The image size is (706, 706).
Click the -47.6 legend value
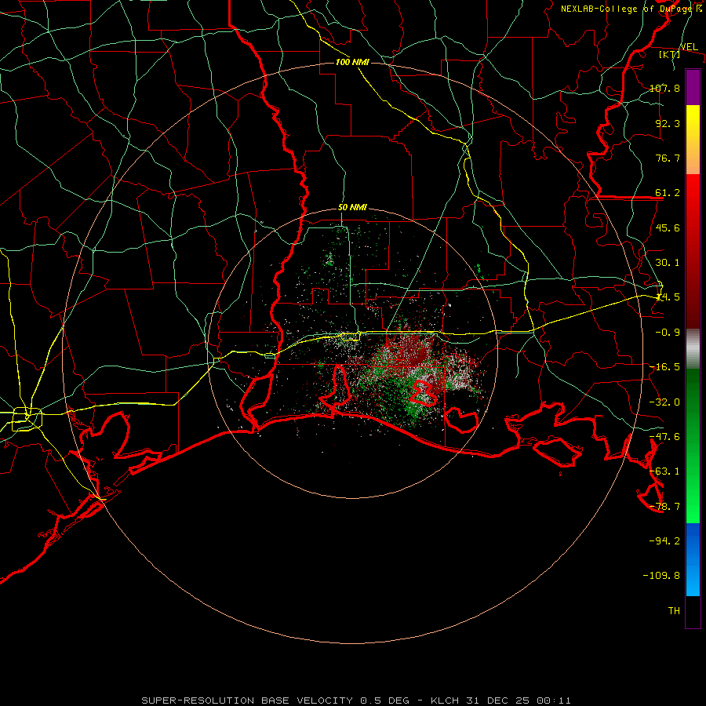tap(665, 437)
